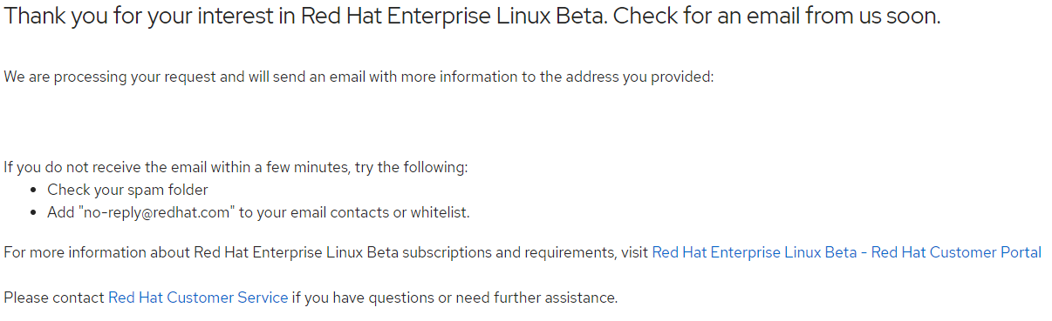1052x321 pixels.
Task: Click the "Please contact" text
Action: point(54,298)
